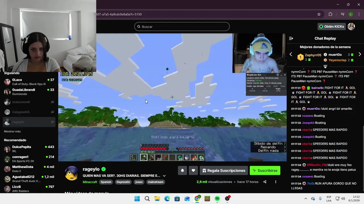Screen dimensions: 364x204
Task: Expand the weekly donors leaderboard handle
Action: (325, 66)
